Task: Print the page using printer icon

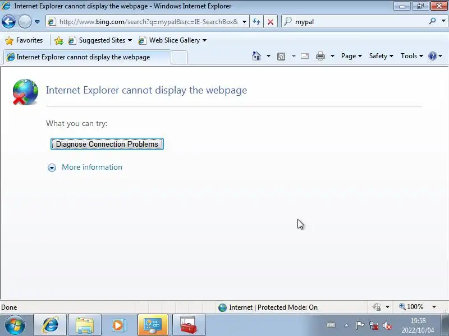Action: tap(320, 56)
